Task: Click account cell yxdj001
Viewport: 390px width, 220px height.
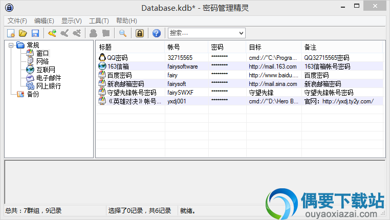Action: 177,101
